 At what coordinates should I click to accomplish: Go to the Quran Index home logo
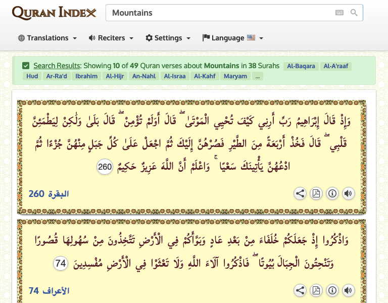pyautogui.click(x=54, y=13)
